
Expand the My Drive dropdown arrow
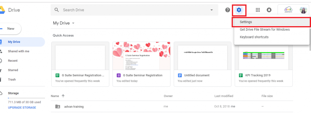[73, 23]
